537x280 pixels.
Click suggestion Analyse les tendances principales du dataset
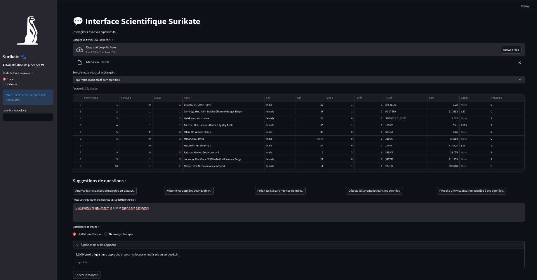point(105,190)
